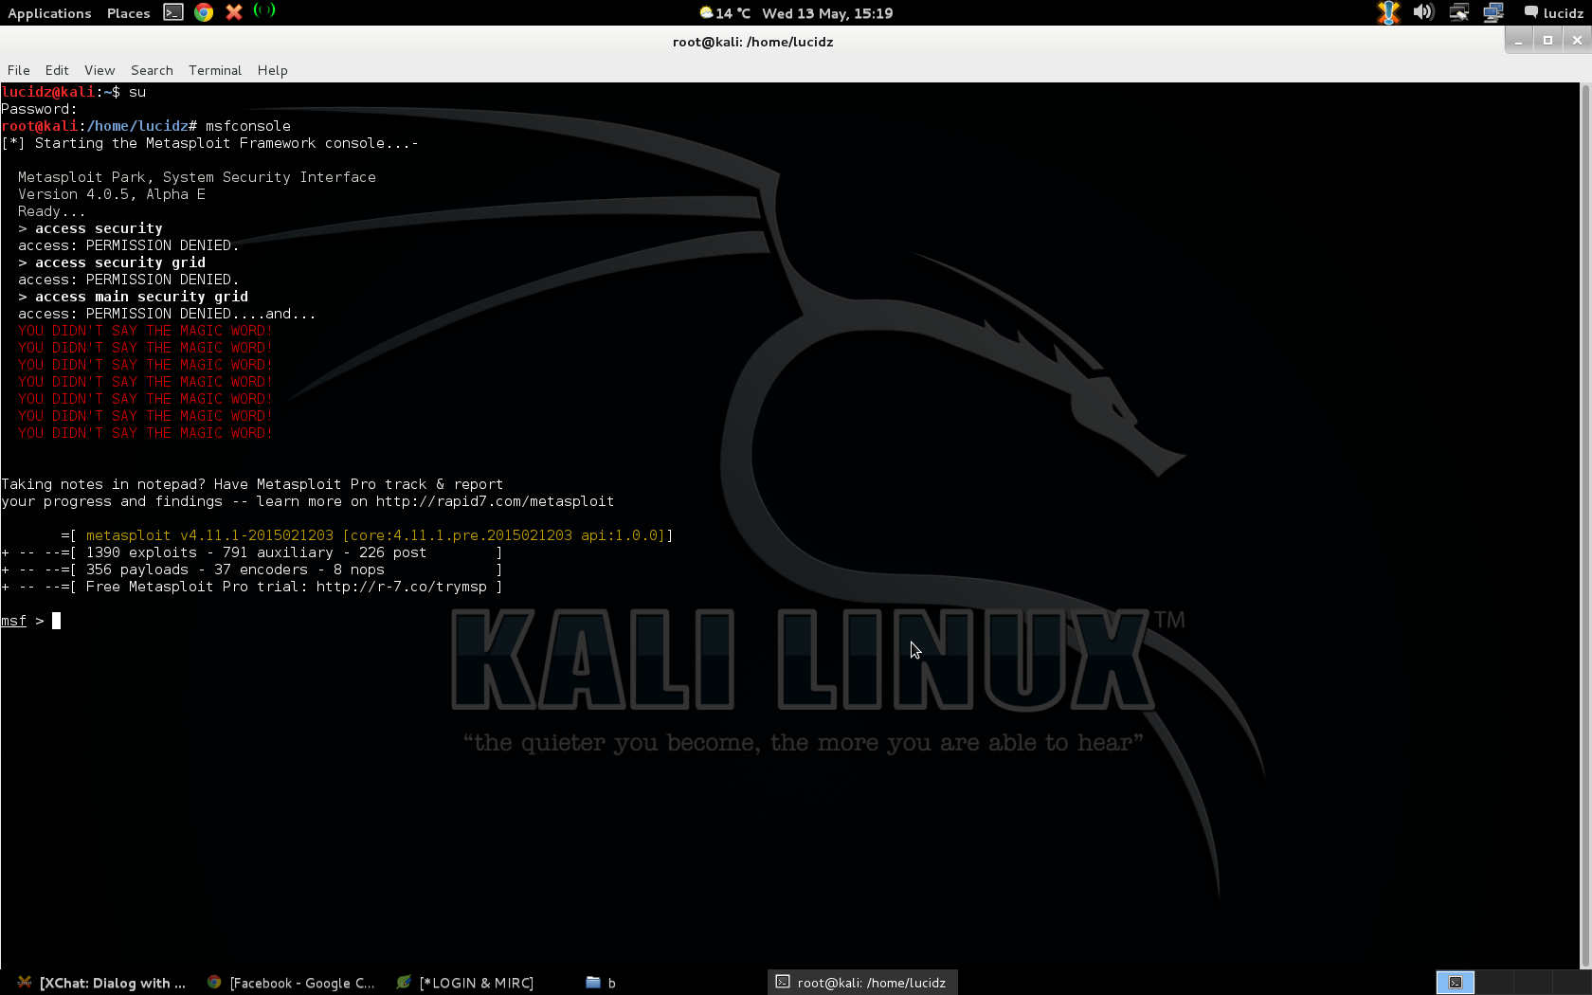1592x995 pixels.
Task: Switch to XChat Dialog taskbar window
Action: pyautogui.click(x=101, y=983)
